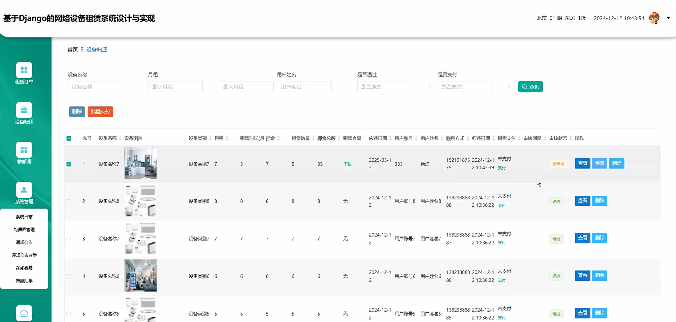Check the row 3 checkbox for 用户账号7
This screenshot has width=676, height=322.
(x=69, y=239)
